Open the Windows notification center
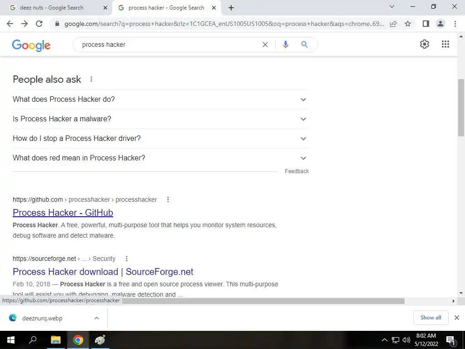Viewport: 465px width, 349px height. point(451,340)
